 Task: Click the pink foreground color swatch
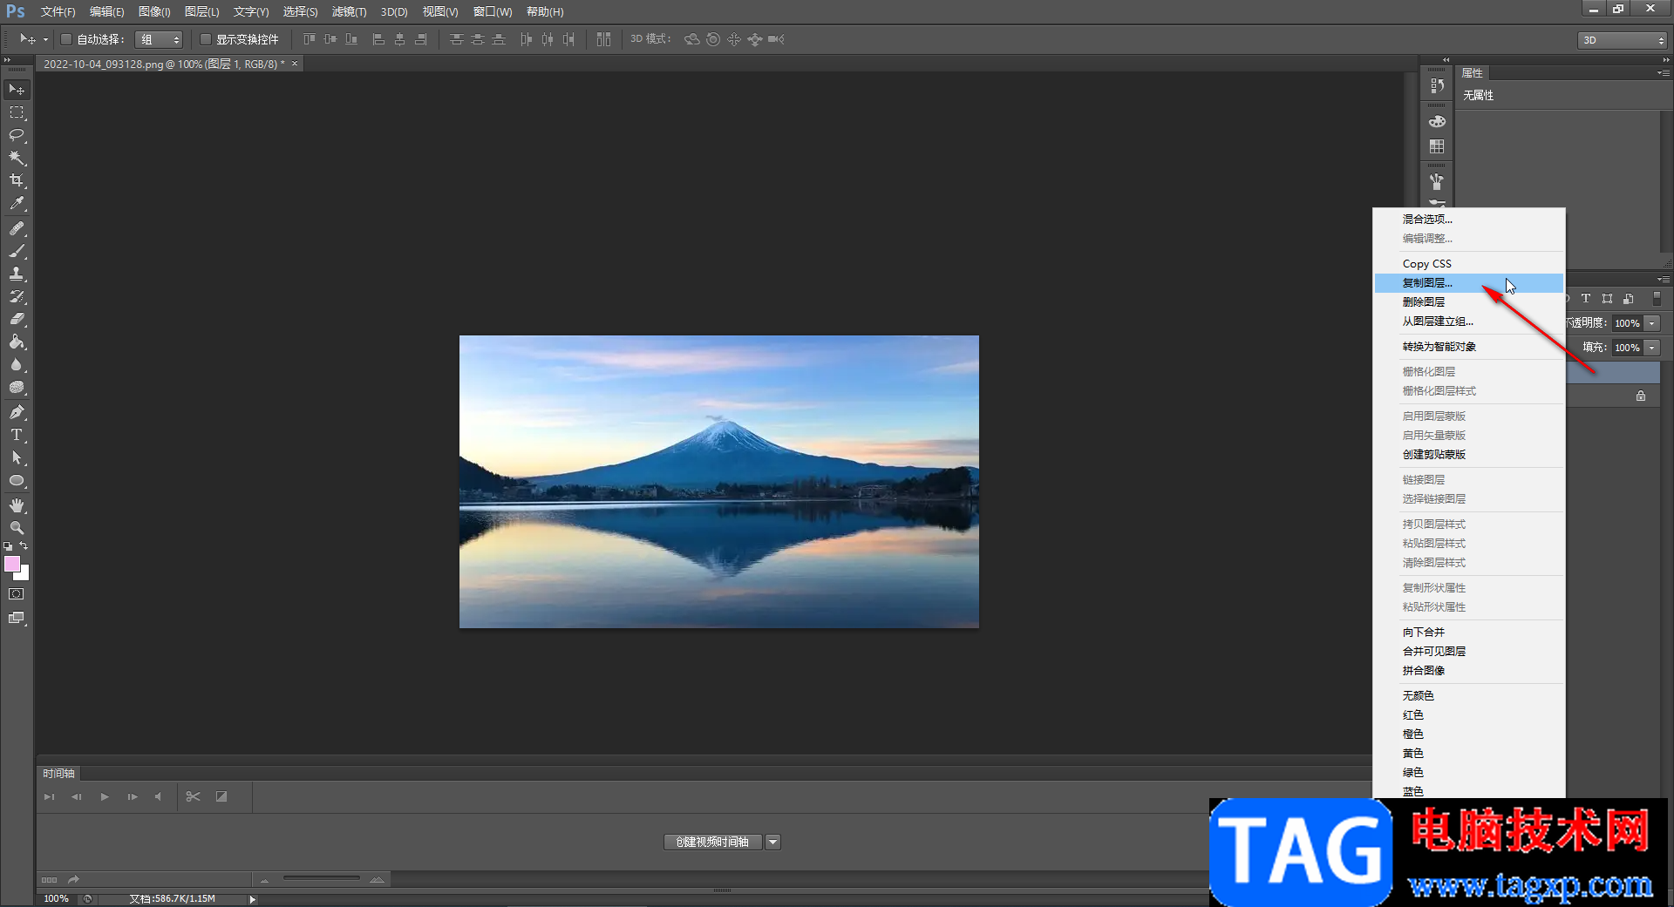coord(12,564)
